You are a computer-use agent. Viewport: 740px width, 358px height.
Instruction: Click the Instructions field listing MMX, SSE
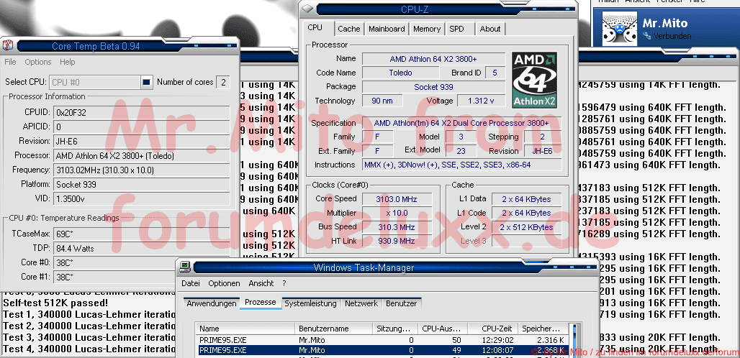(x=462, y=165)
